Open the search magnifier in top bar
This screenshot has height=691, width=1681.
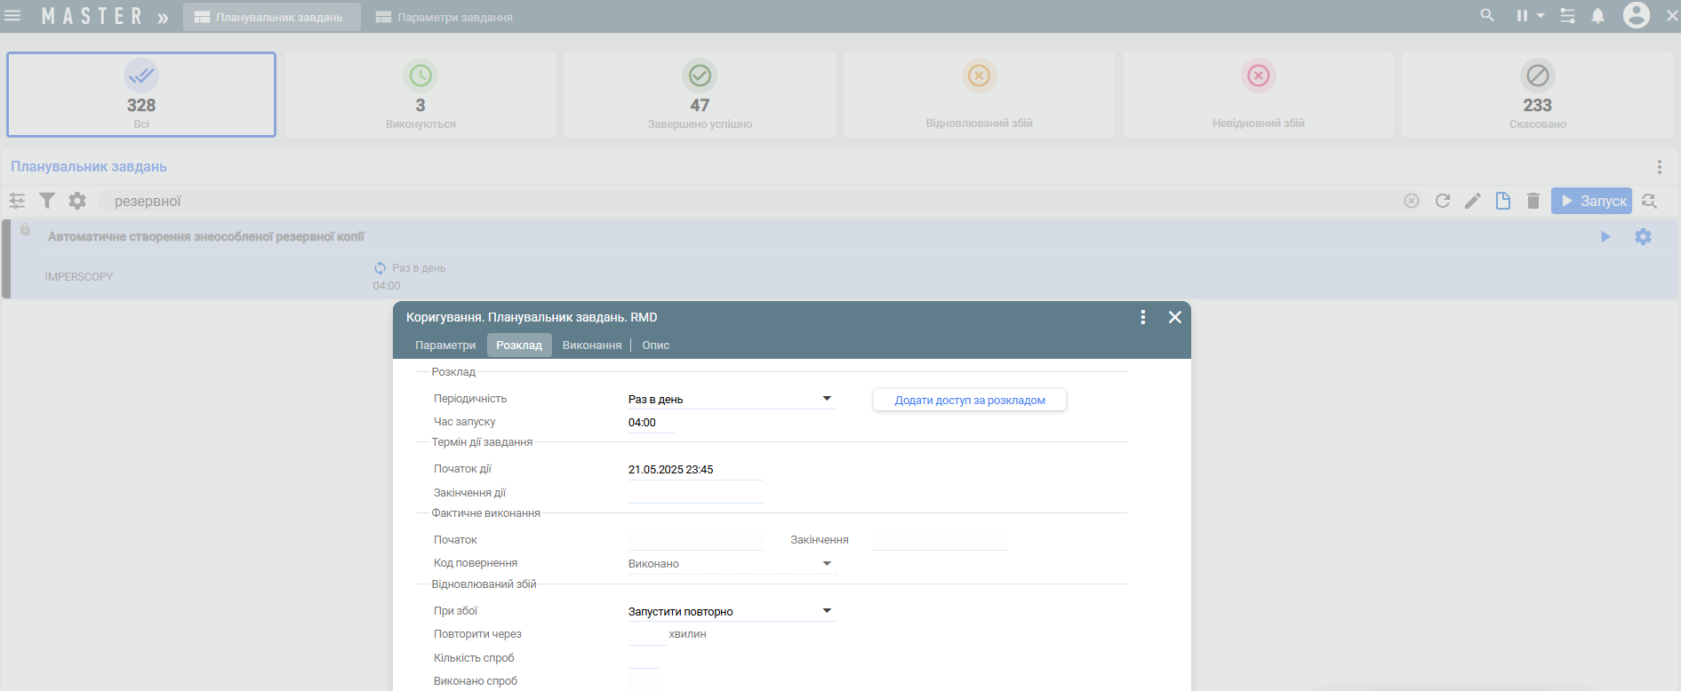pyautogui.click(x=1487, y=16)
